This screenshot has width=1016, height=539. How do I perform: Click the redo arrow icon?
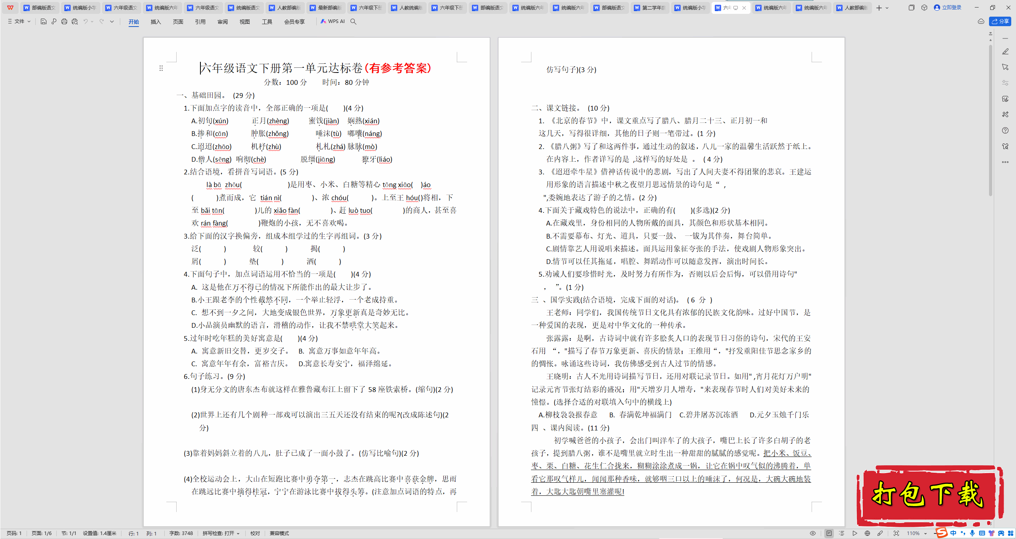(x=102, y=21)
